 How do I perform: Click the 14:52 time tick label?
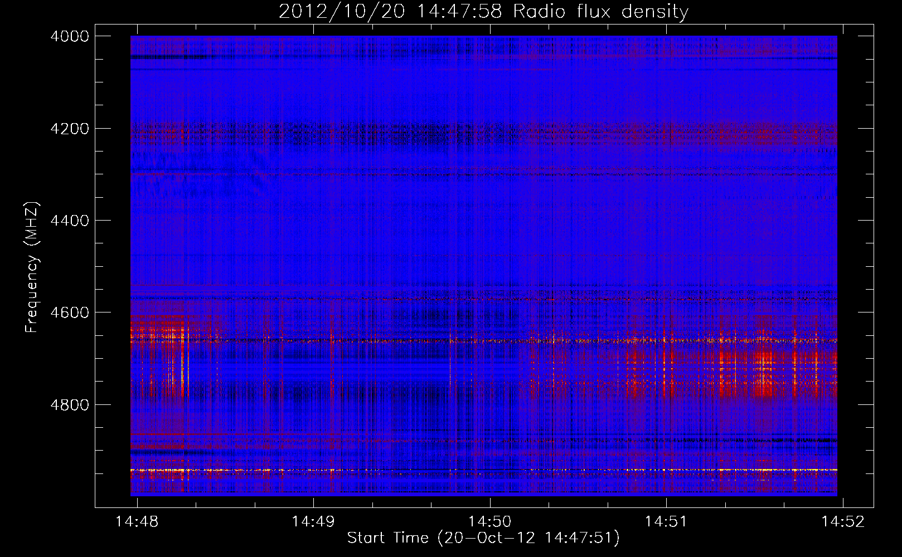(843, 521)
